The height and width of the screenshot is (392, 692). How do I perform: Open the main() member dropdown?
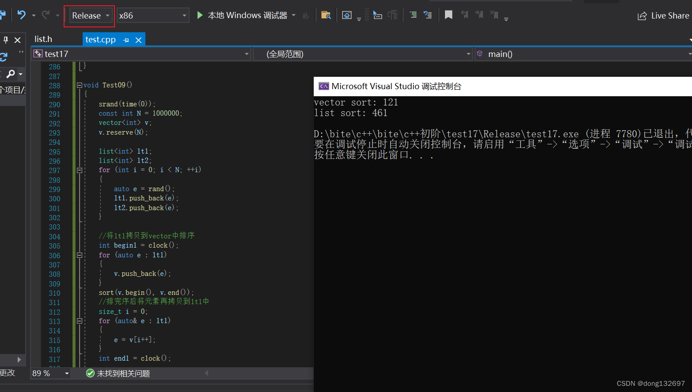[x=583, y=54]
